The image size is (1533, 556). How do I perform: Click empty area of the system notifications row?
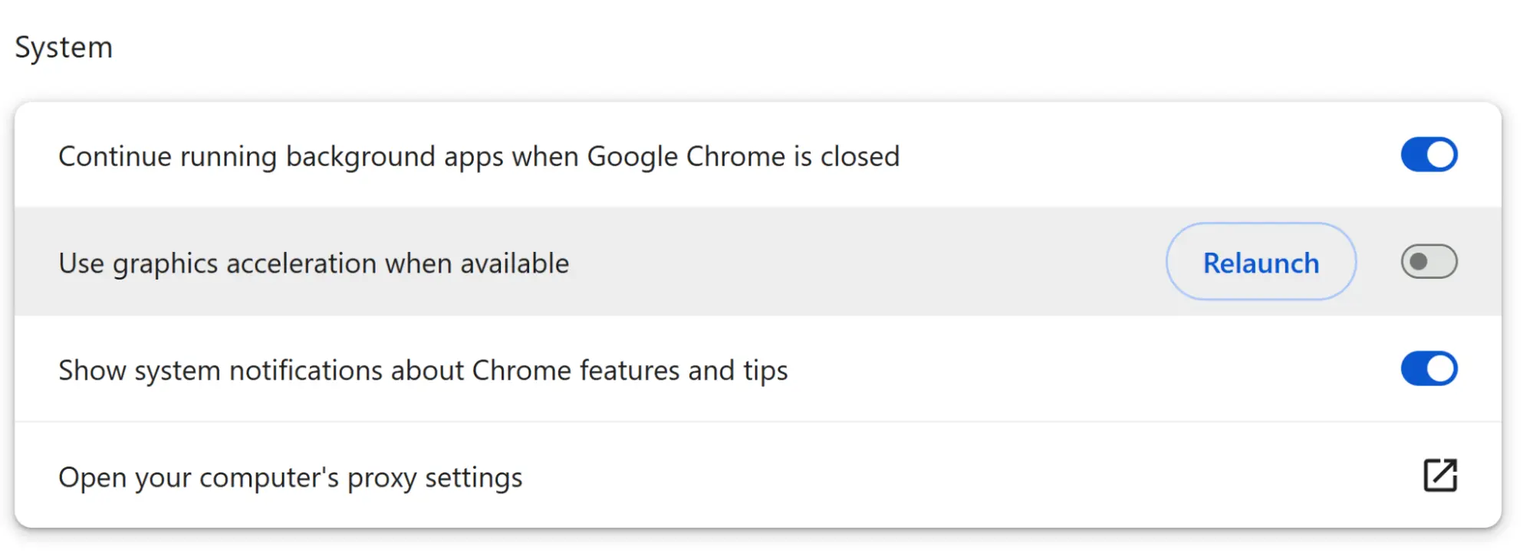pyautogui.click(x=1089, y=369)
